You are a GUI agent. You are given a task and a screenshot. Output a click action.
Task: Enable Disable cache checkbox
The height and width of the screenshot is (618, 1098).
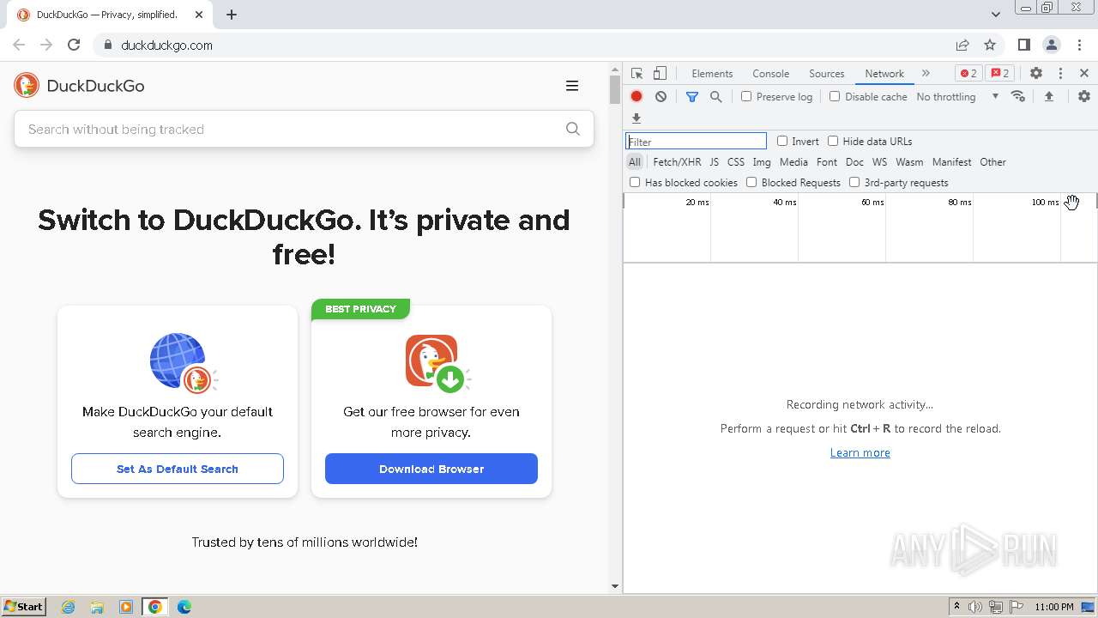tap(835, 97)
